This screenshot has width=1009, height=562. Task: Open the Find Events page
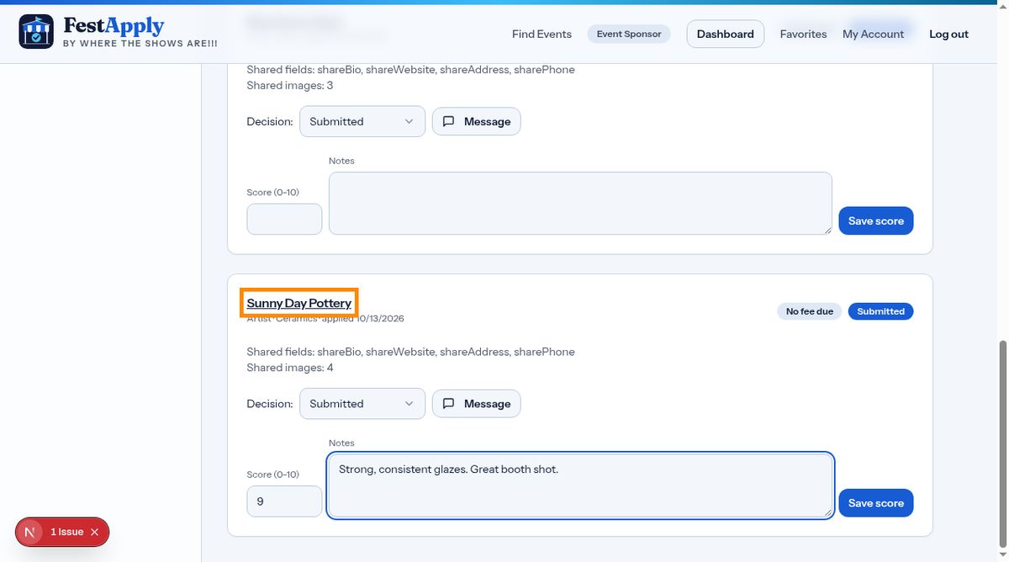pyautogui.click(x=541, y=34)
